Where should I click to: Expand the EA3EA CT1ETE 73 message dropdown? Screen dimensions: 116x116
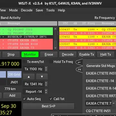114,103
